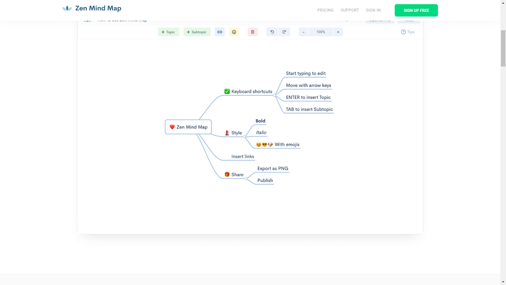Screen dimensions: 506x285
Task: Click the Zen Mind Map lotus logo icon
Action: [67, 8]
